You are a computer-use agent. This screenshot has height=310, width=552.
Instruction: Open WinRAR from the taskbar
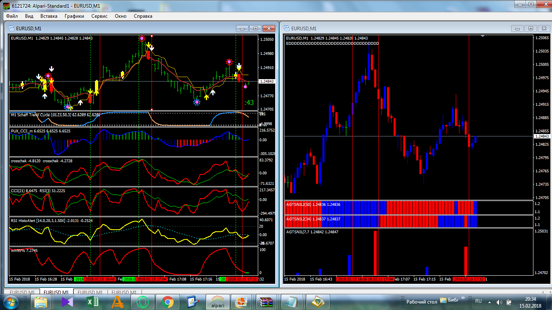267,302
